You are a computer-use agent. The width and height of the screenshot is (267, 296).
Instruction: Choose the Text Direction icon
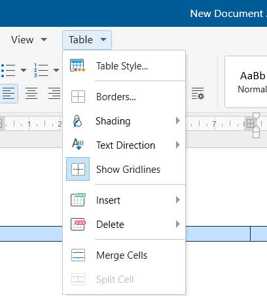[78, 144]
